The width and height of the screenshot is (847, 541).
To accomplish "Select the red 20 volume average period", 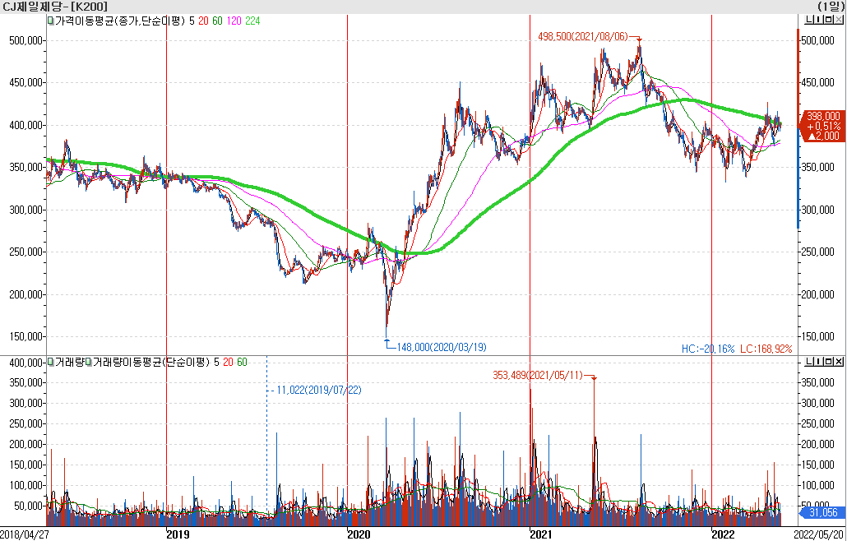I will point(228,362).
